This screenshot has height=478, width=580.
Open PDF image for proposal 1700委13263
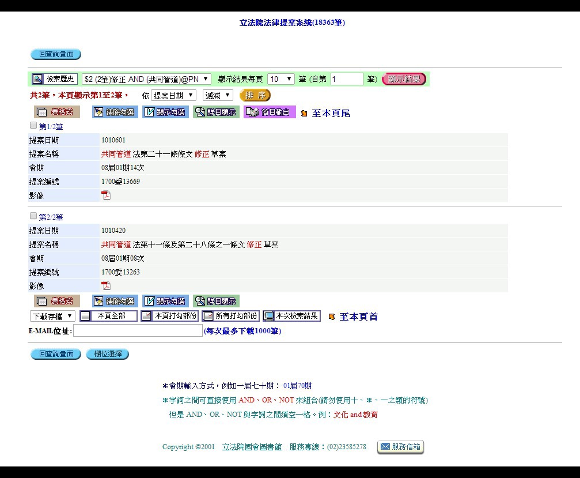[x=106, y=285]
